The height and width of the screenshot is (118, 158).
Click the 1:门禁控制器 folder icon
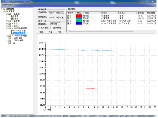click(10, 40)
